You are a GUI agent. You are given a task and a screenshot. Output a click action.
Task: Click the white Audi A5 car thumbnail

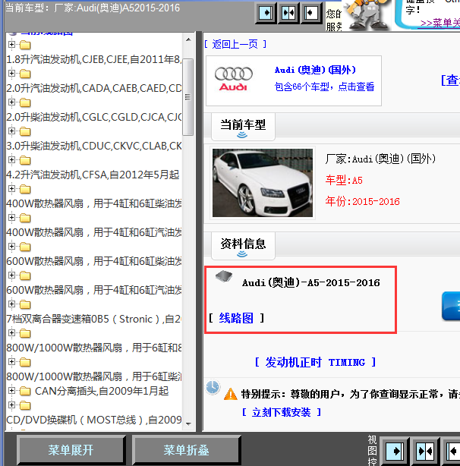coord(263,183)
